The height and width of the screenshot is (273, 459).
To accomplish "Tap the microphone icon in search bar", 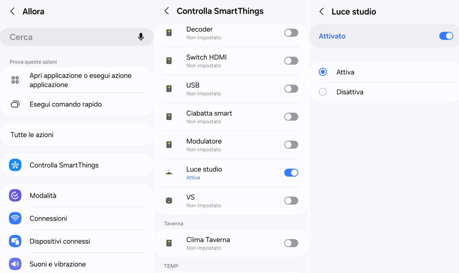I will click(141, 37).
